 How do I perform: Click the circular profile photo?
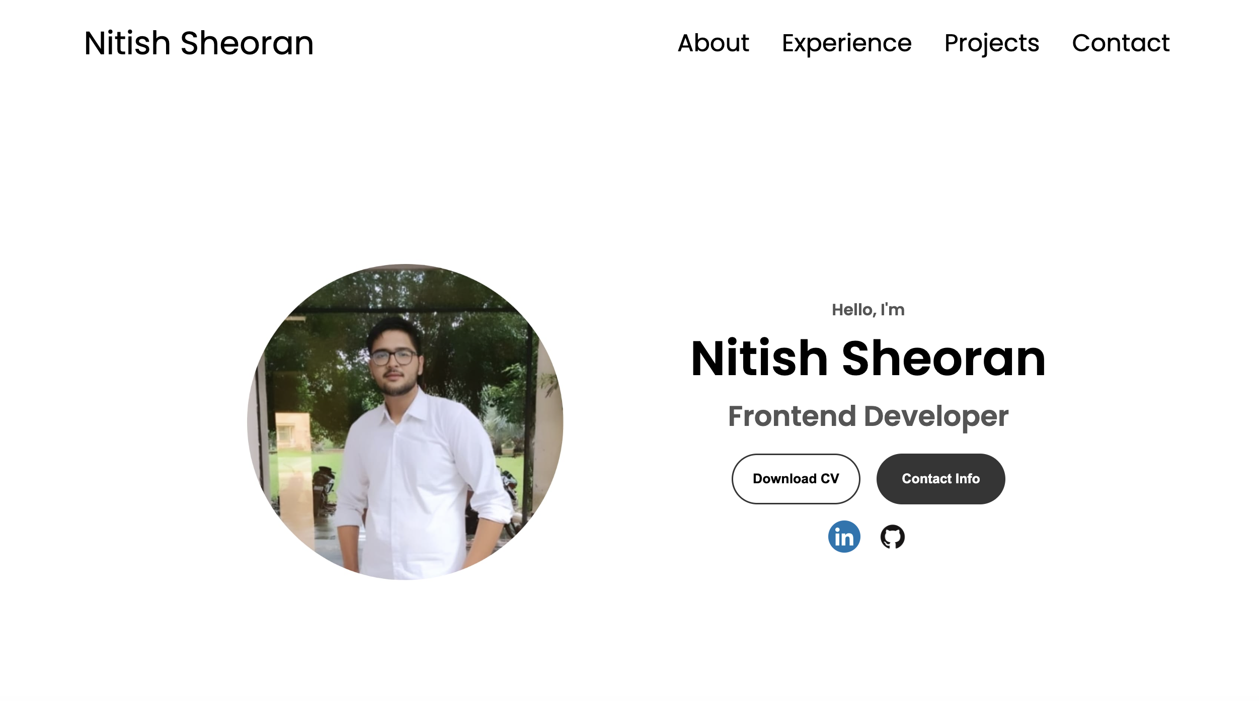click(405, 422)
